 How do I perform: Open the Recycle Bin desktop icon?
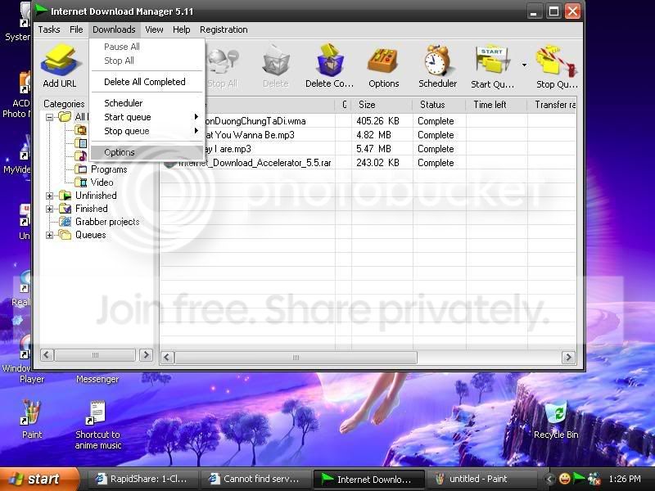point(556,419)
